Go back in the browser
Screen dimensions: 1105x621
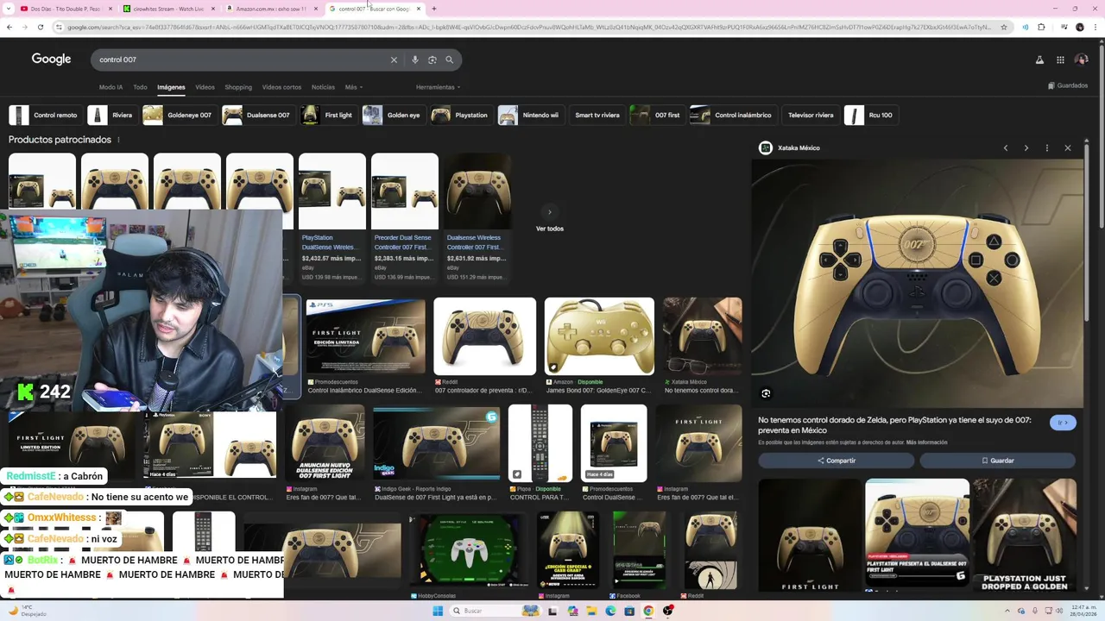(x=9, y=27)
